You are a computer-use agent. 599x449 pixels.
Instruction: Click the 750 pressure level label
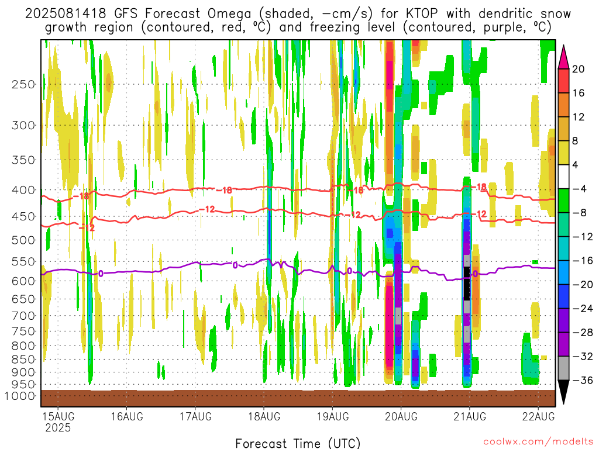(23, 331)
